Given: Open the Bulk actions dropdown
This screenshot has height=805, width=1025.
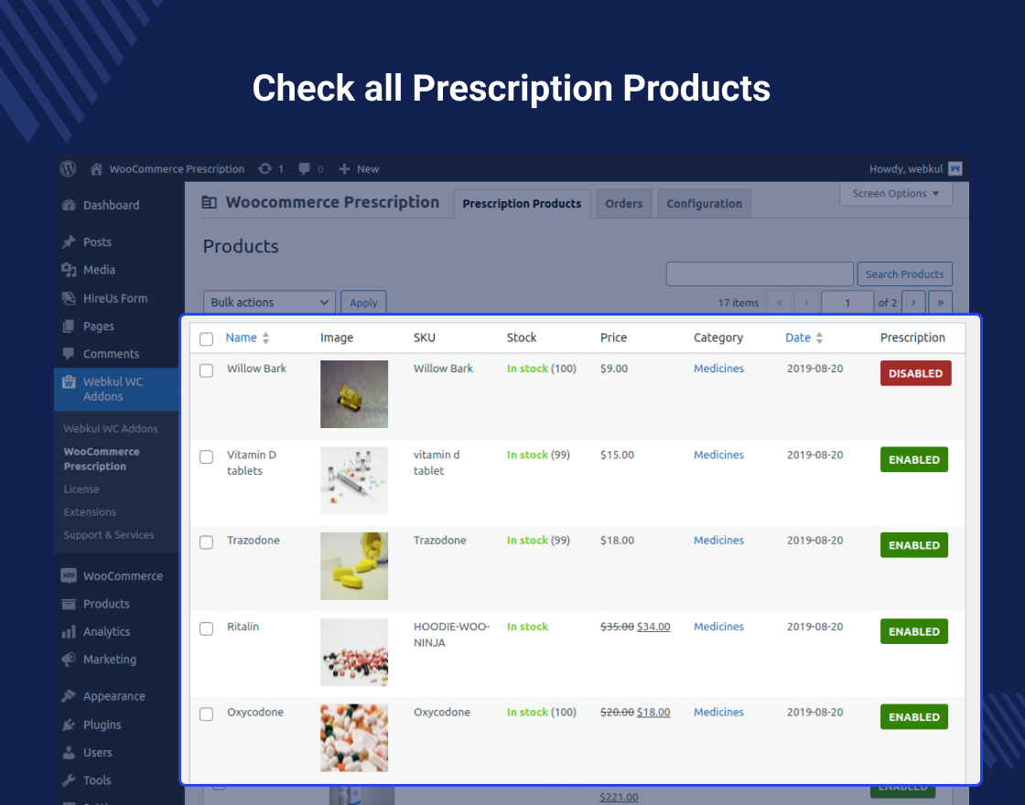Looking at the screenshot, I should [268, 302].
